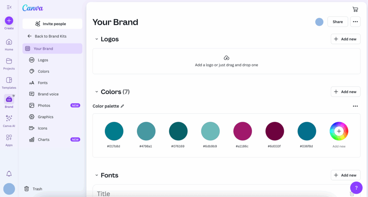The width and height of the screenshot is (368, 197).
Task: Click the purple Create plus icon
Action: coord(9,20)
